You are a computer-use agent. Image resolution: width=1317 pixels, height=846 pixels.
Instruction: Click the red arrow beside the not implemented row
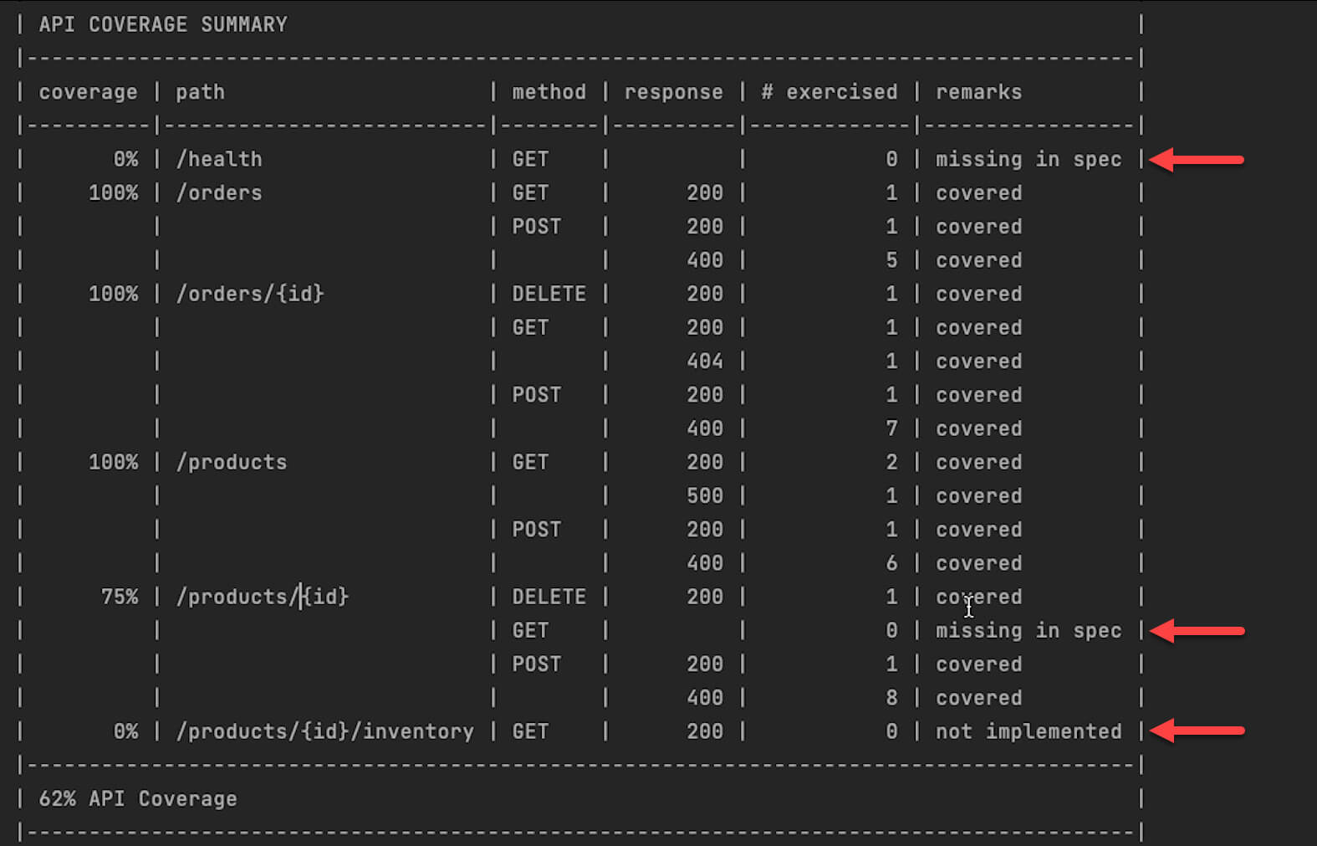pyautogui.click(x=1197, y=731)
